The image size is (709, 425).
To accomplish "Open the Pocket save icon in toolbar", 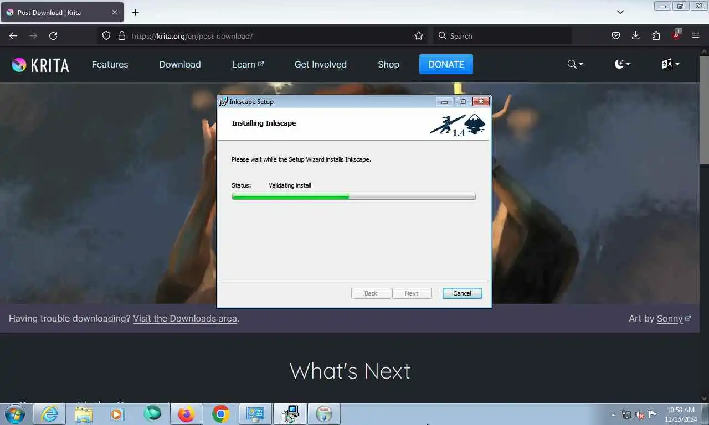I will click(x=616, y=35).
